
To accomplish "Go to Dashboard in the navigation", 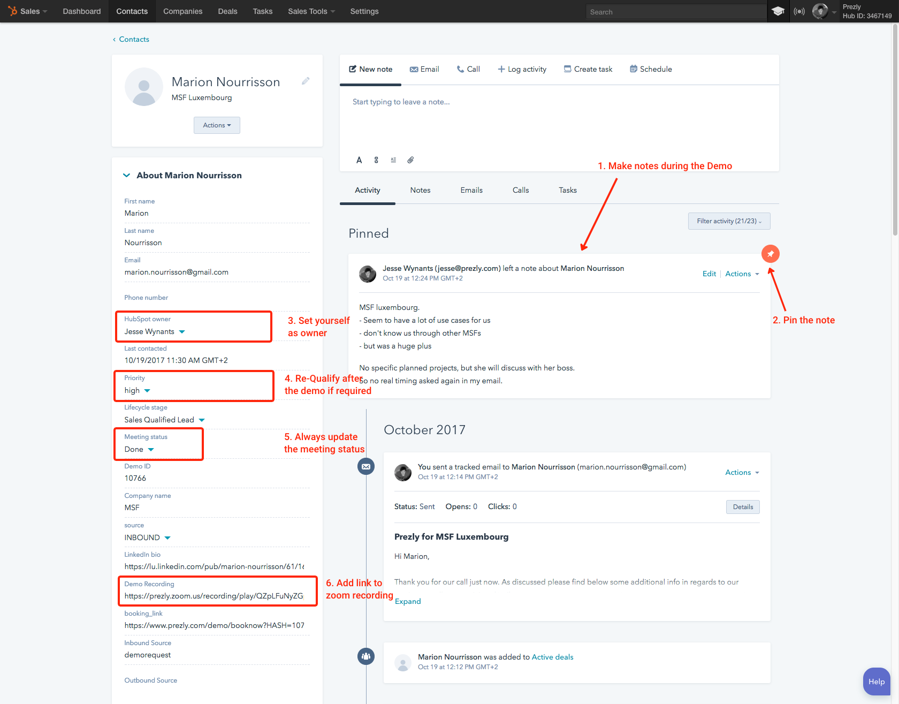I will tap(82, 11).
